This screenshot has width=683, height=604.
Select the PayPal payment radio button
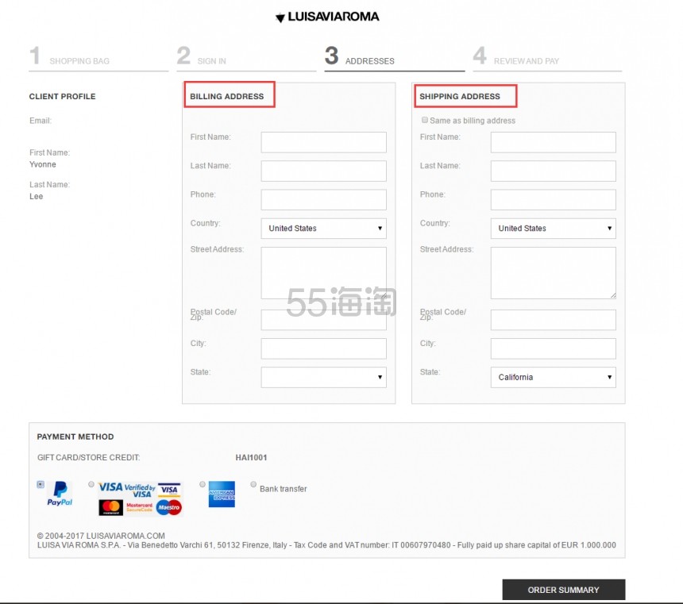coord(41,484)
